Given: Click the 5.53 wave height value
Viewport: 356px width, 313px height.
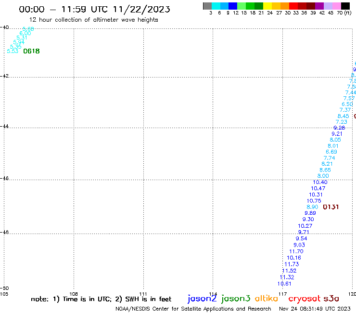Looking at the screenshot, I should coord(13,51).
